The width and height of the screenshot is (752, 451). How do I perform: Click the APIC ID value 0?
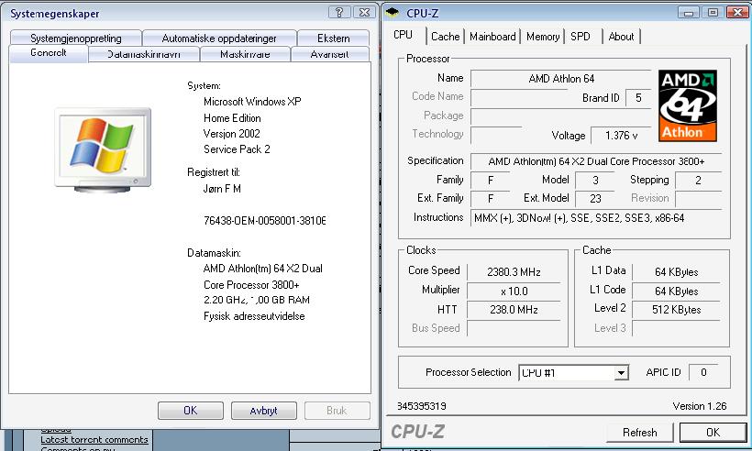pyautogui.click(x=703, y=372)
